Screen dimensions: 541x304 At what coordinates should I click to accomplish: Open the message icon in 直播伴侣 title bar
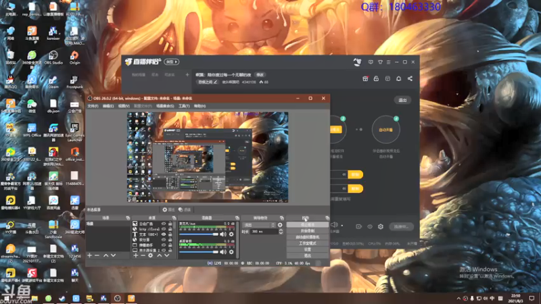pyautogui.click(x=371, y=62)
